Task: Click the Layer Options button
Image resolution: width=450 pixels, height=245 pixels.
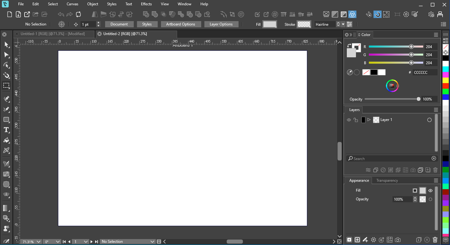Action: [221, 24]
